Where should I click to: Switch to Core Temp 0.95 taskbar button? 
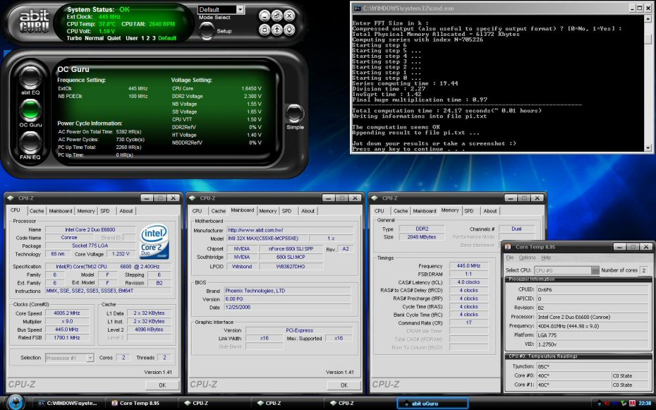[140, 404]
